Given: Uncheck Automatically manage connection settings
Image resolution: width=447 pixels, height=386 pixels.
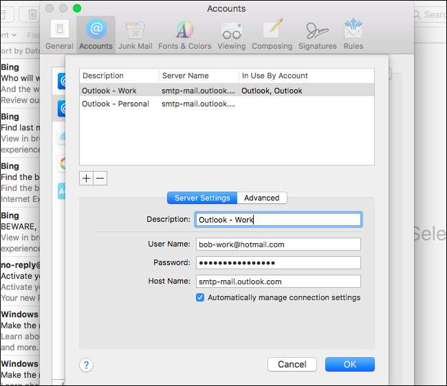Looking at the screenshot, I should point(200,297).
